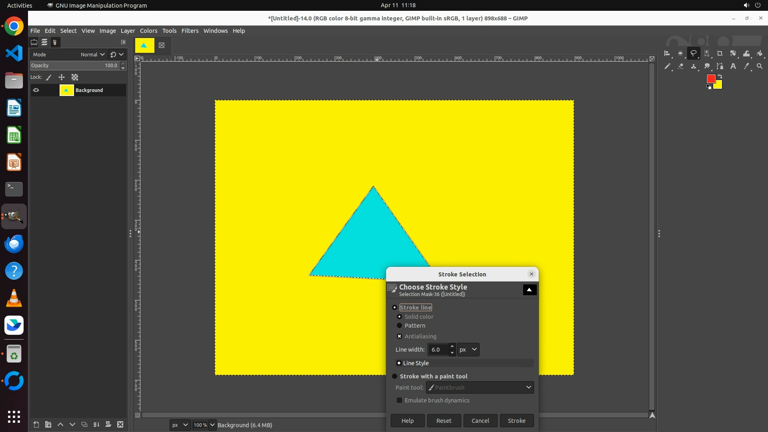Select the Bucket Fill tool
Screen dimensions: 768x432
pos(760,53)
